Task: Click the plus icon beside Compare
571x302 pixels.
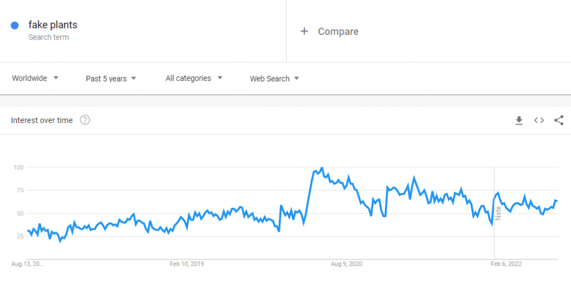Action: click(304, 31)
